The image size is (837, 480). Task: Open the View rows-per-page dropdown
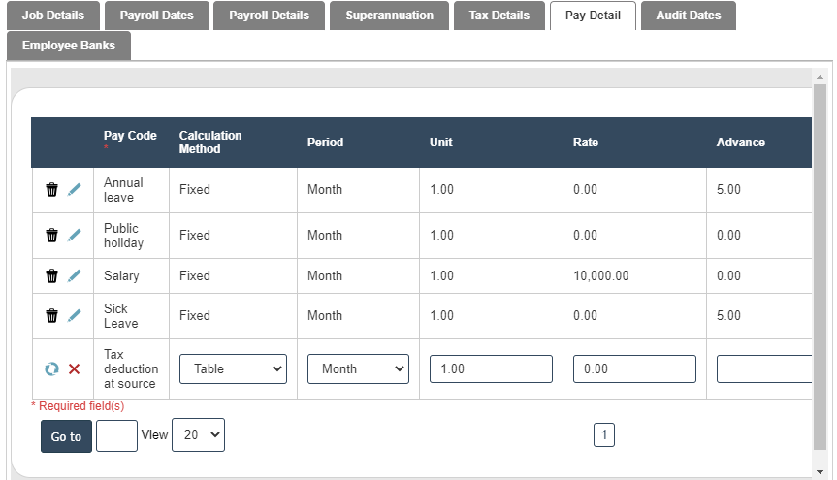(x=198, y=435)
